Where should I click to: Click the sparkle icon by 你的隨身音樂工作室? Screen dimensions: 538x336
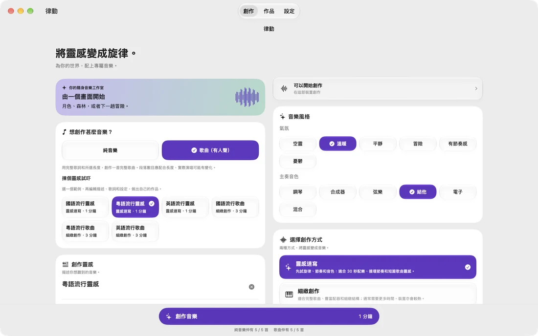point(64,88)
